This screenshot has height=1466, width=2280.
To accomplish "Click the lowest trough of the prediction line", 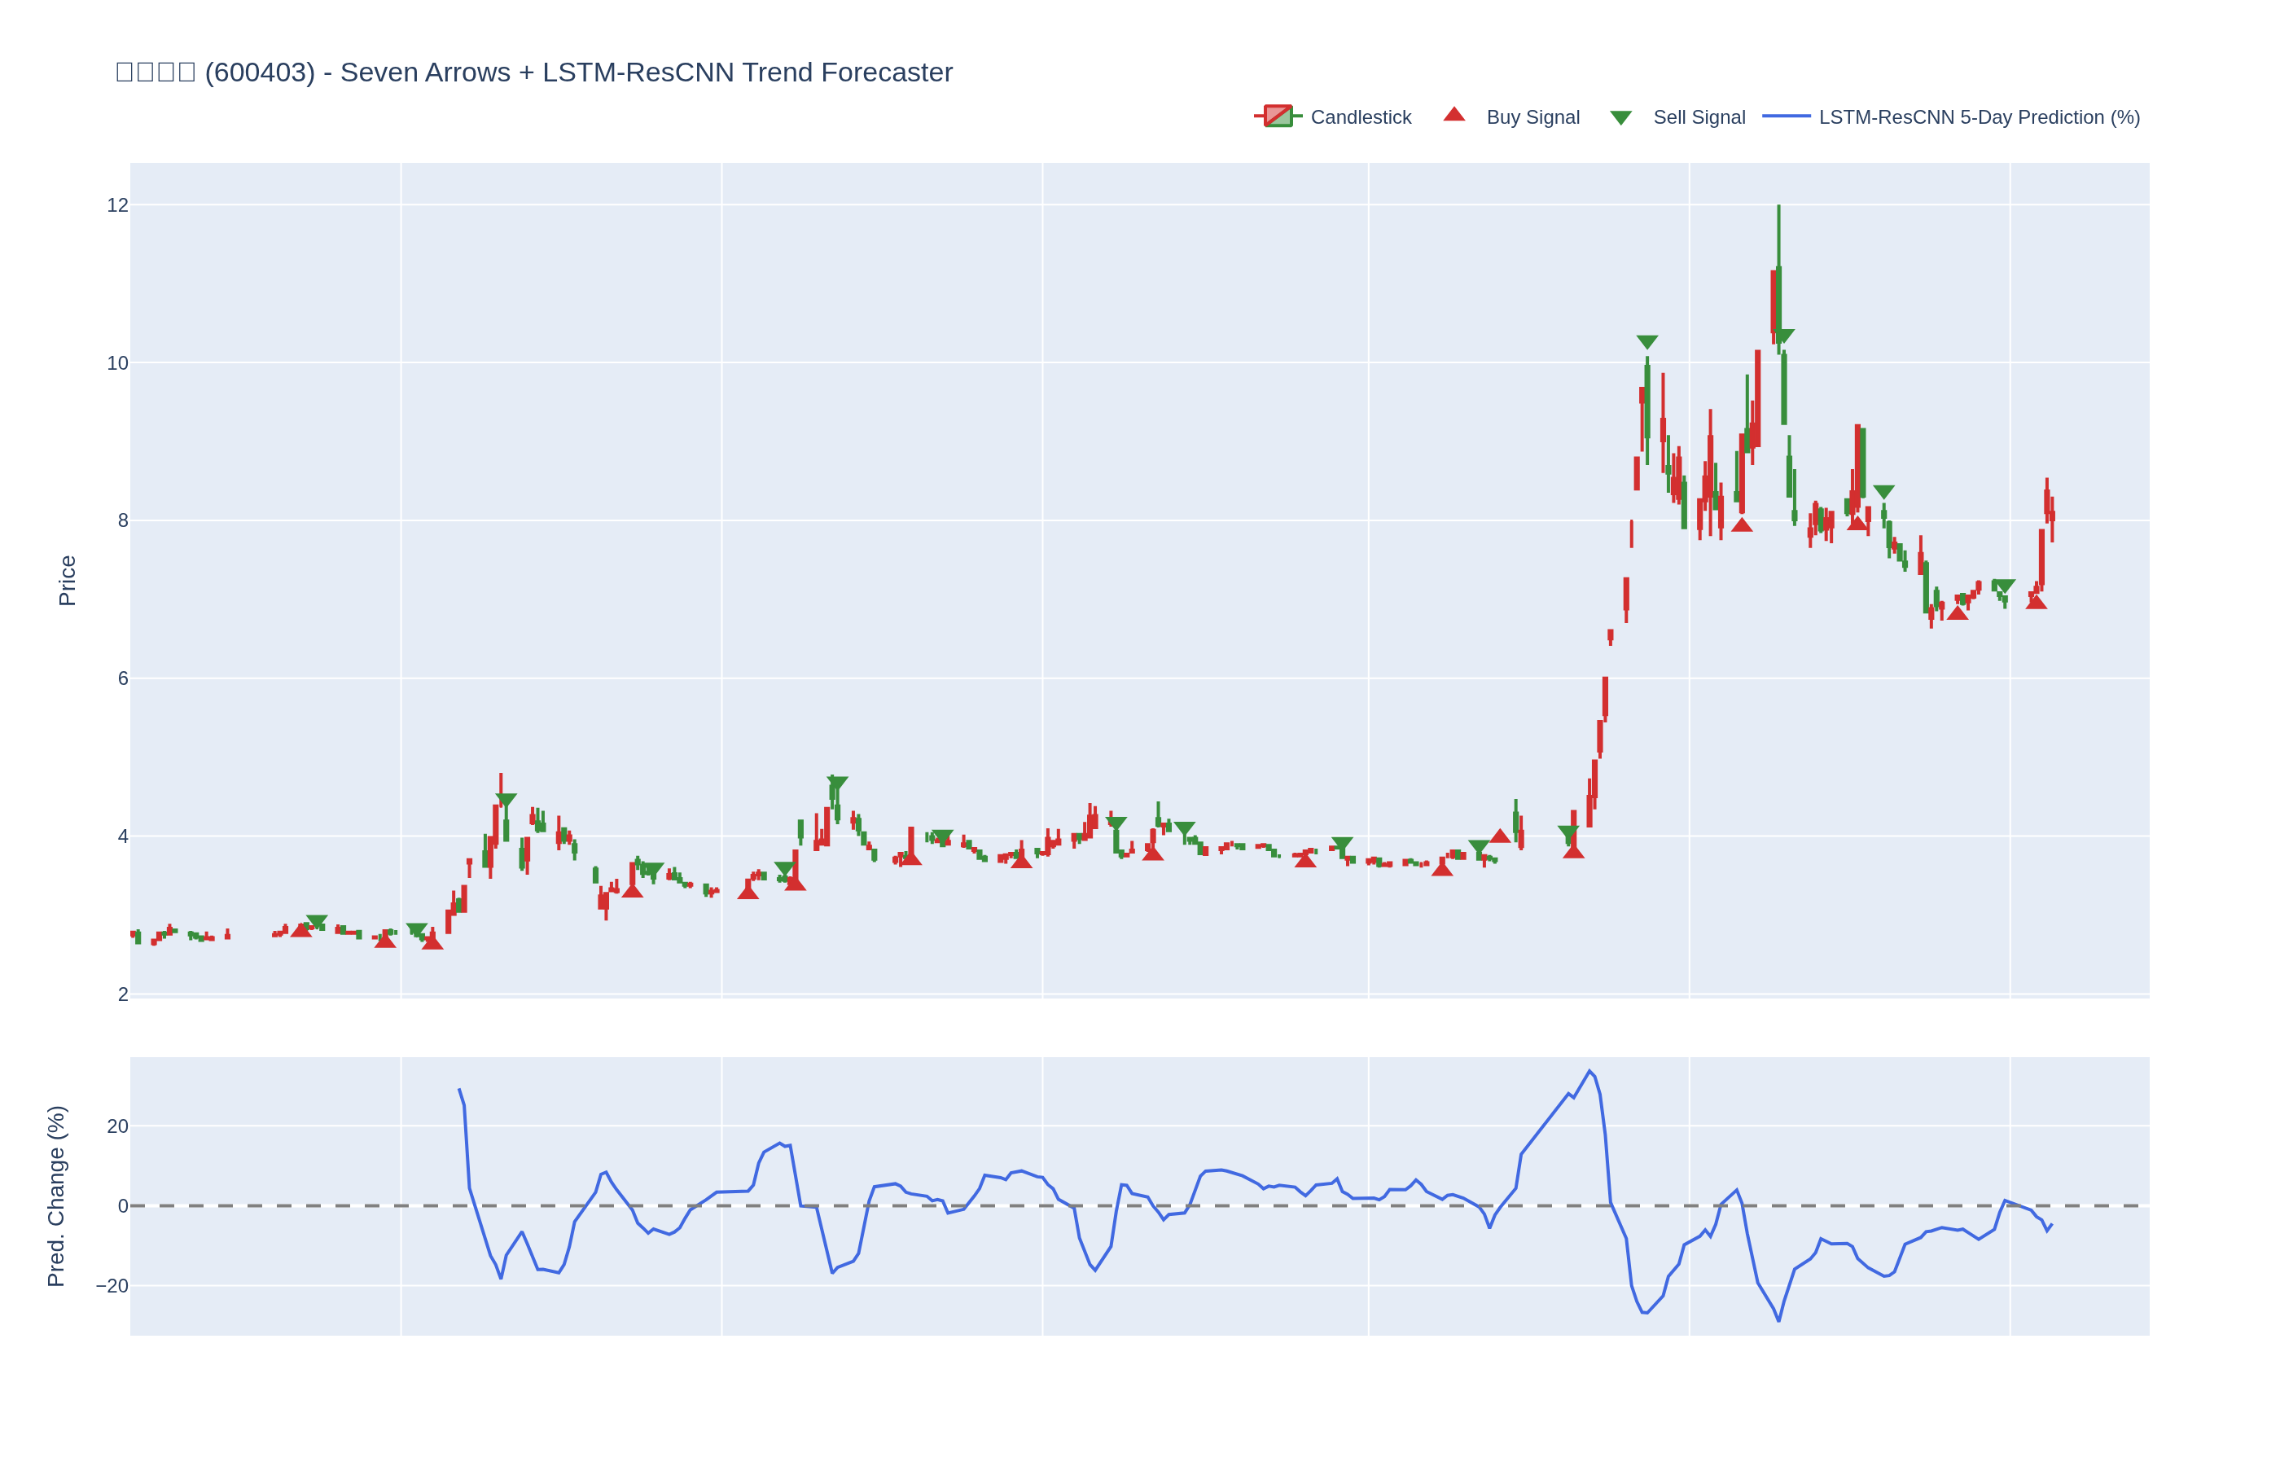I will pyautogui.click(x=1778, y=1320).
